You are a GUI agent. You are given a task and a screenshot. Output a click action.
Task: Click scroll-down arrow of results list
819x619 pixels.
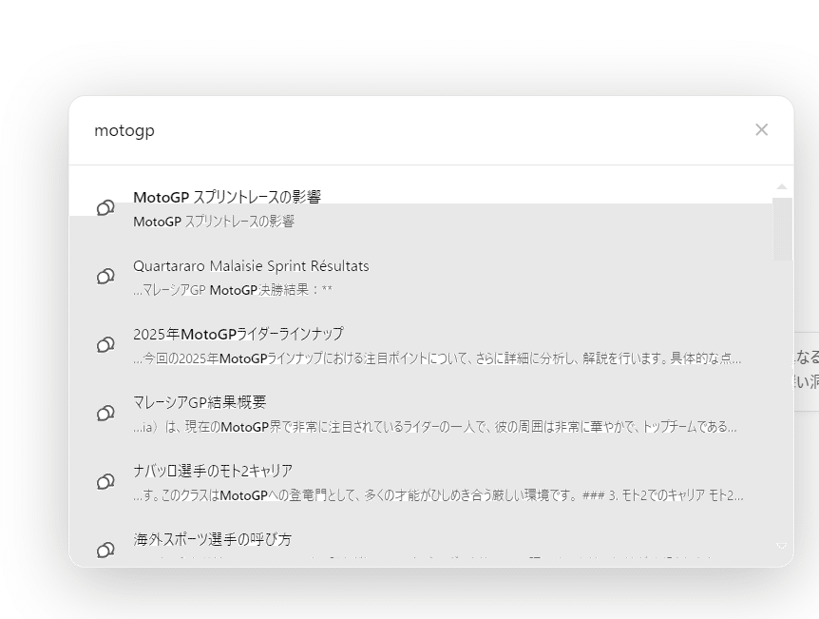(x=782, y=546)
